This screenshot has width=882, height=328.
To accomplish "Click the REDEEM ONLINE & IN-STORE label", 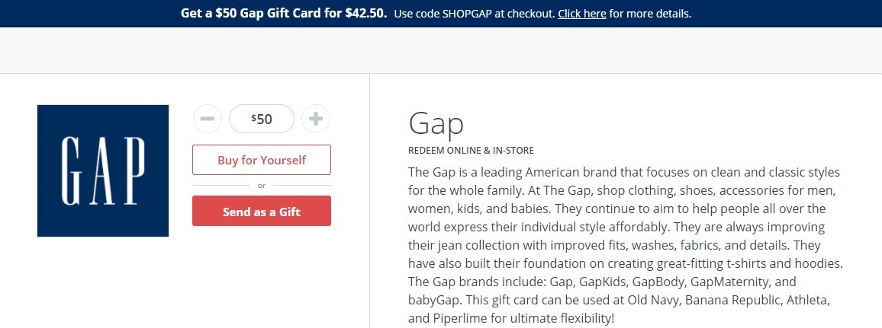I will 471,150.
